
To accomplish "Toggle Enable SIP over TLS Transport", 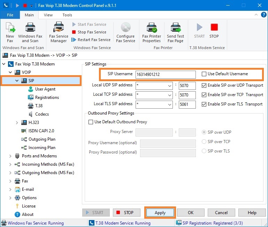I will point(204,104).
